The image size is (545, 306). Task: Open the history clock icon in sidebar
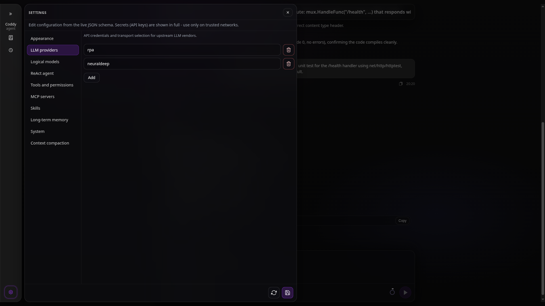pyautogui.click(x=11, y=50)
